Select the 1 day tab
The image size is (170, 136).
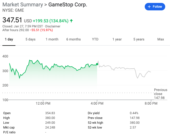click(x=9, y=39)
